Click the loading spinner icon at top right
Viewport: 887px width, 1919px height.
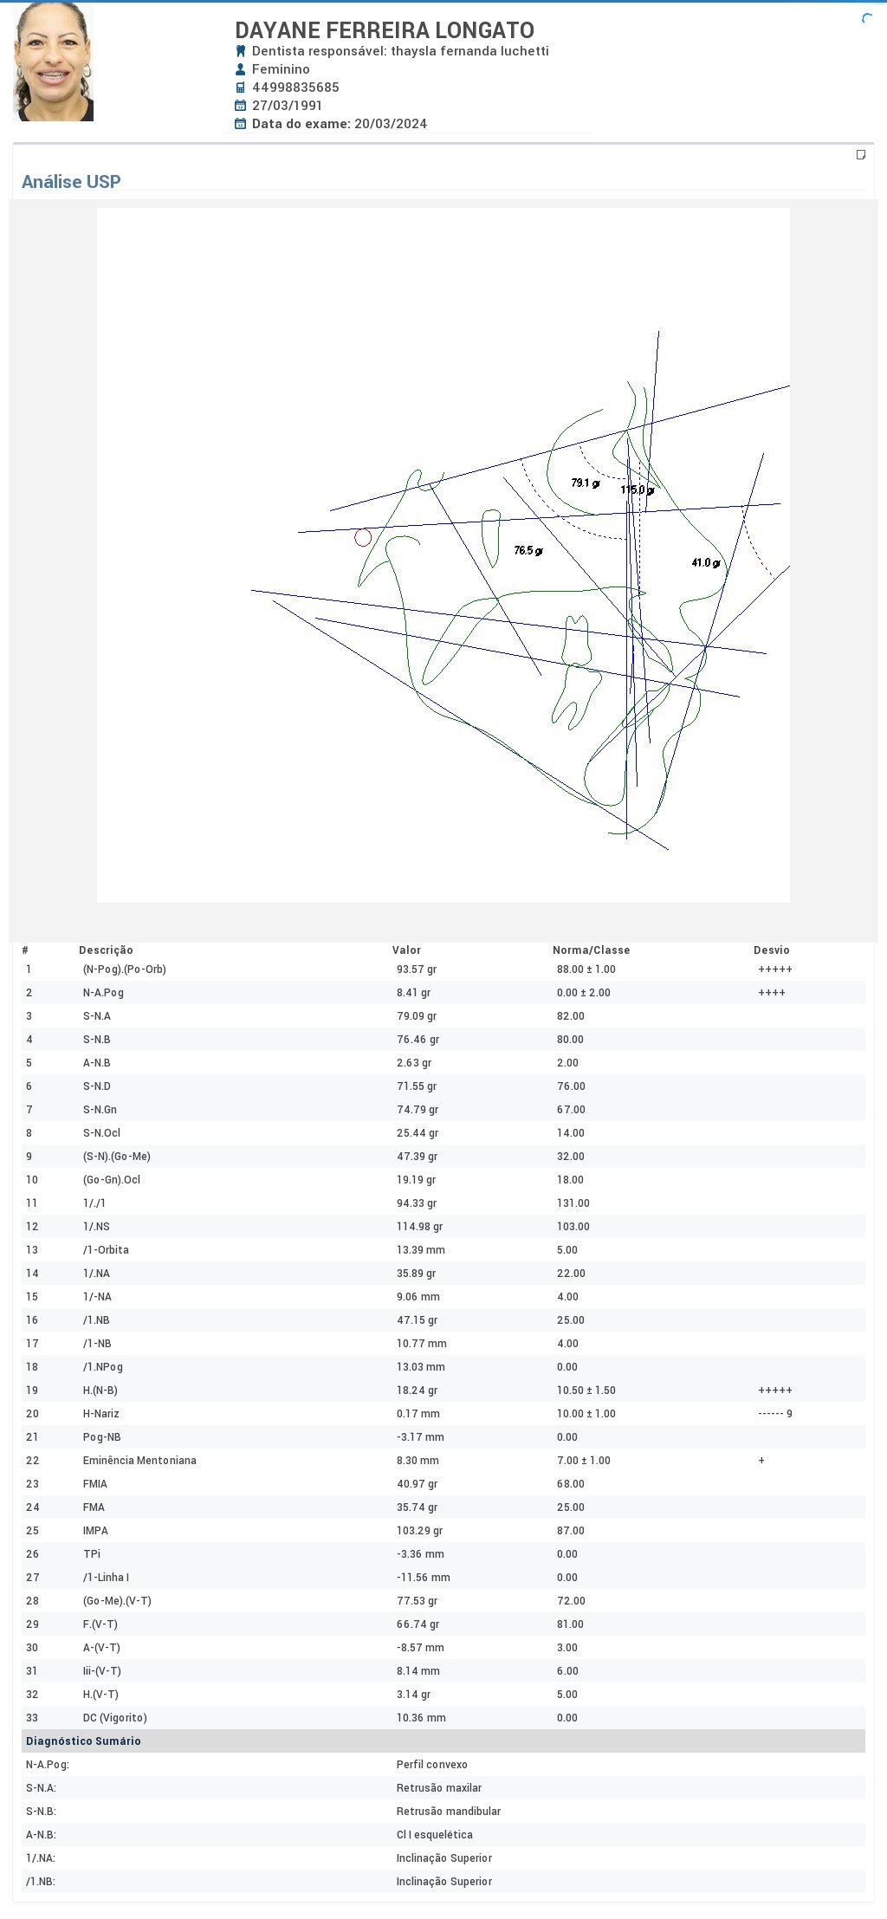coord(866,18)
